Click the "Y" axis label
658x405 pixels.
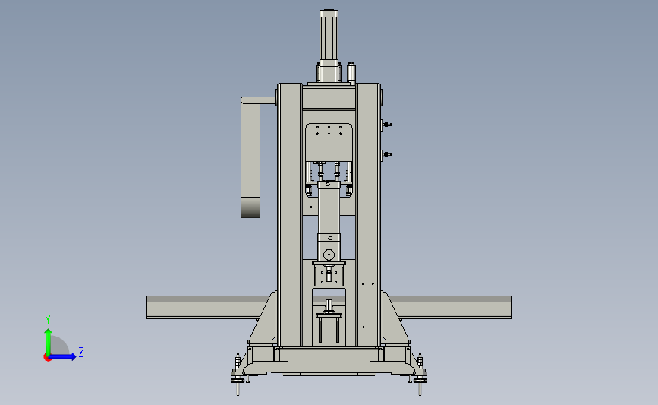48,320
